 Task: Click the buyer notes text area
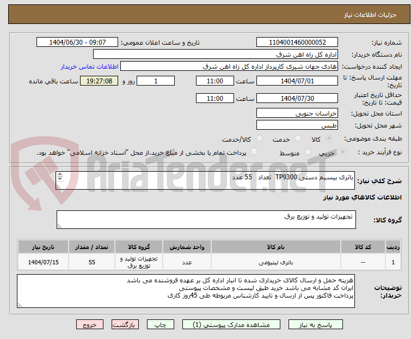pos(186,291)
